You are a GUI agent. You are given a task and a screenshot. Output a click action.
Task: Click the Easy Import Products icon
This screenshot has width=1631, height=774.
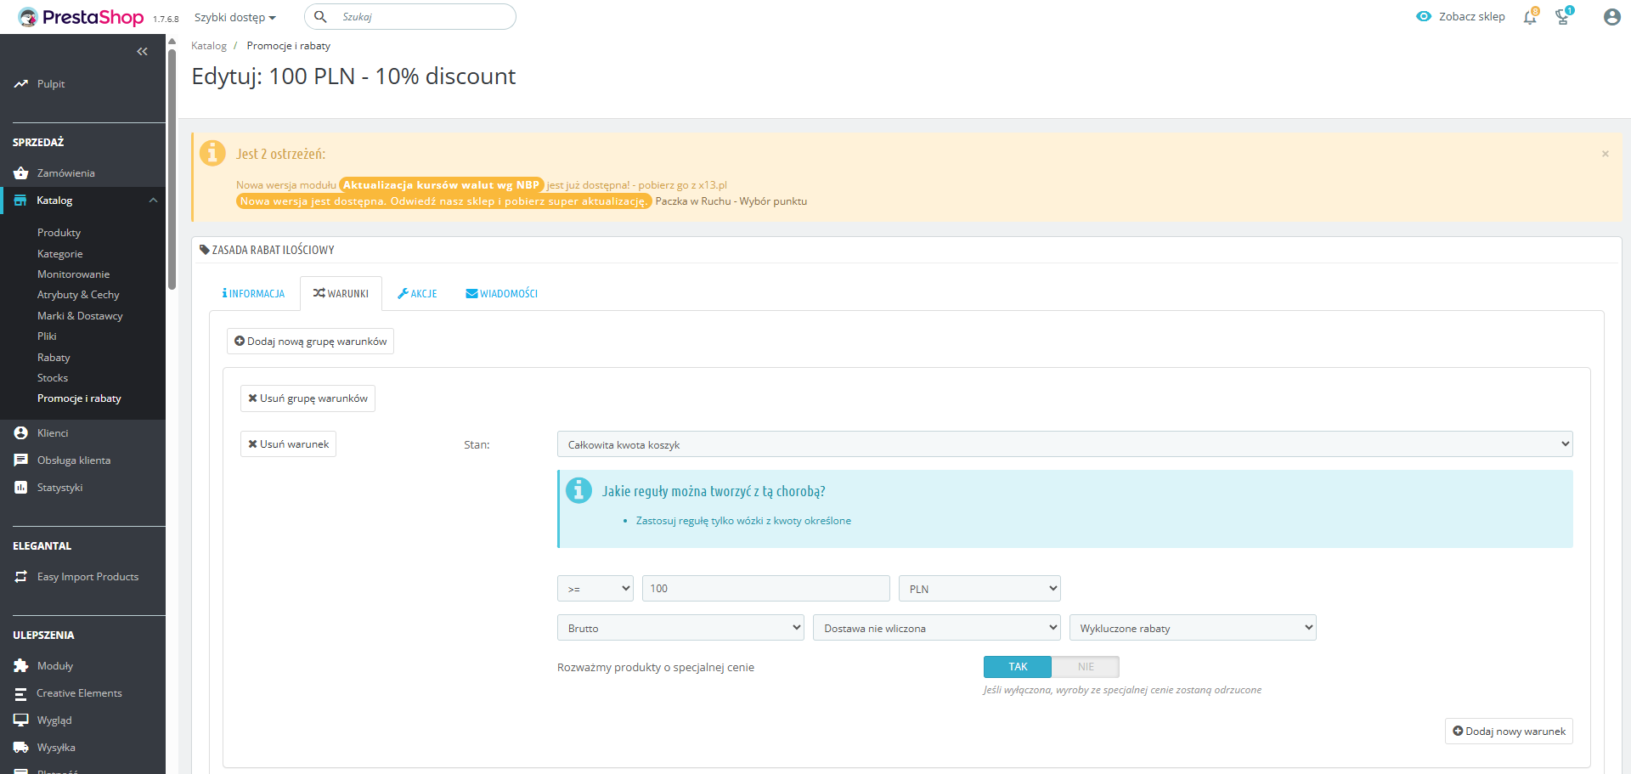point(21,577)
